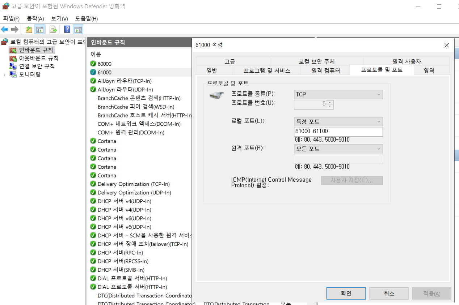Open the 도움말(H) menu
The width and height of the screenshot is (459, 305).
[86, 18]
